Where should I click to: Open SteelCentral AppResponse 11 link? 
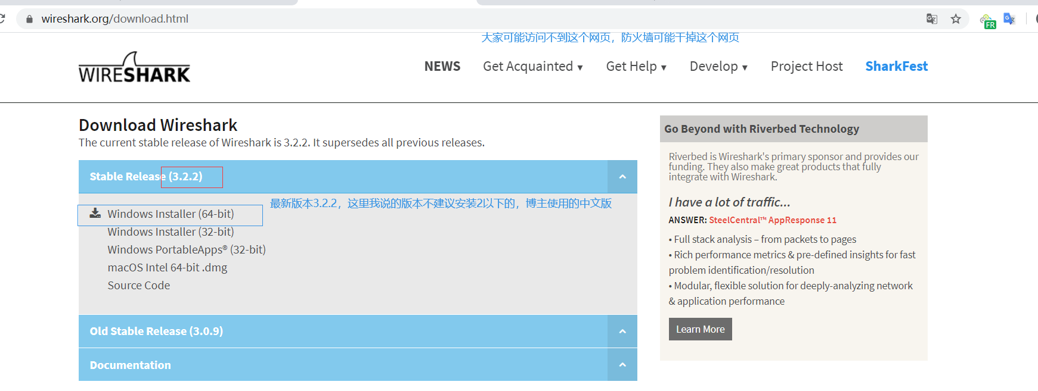[773, 220]
